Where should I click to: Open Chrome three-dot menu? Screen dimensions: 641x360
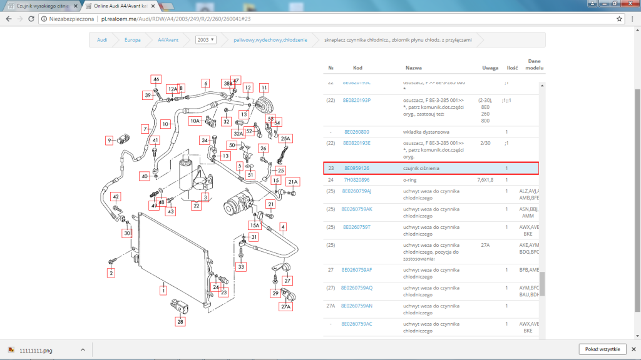coord(632,19)
